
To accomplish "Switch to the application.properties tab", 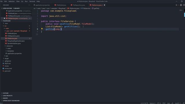I will tap(42, 5).
